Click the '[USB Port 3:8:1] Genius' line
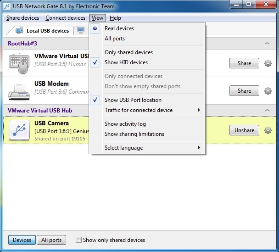This screenshot has width=279, height=252. (61, 131)
